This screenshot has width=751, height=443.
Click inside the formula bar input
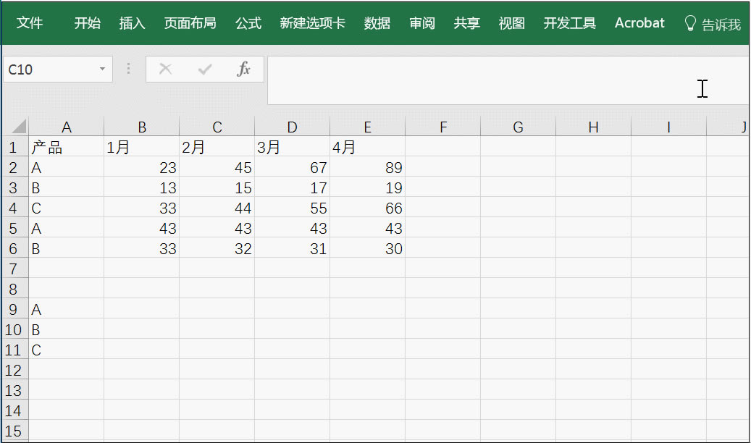(x=508, y=80)
